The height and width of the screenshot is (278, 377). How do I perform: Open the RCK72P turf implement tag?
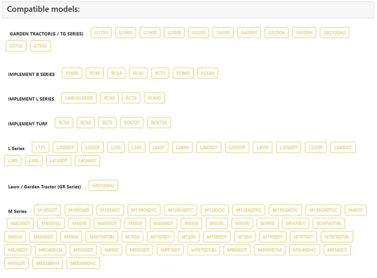(132, 123)
